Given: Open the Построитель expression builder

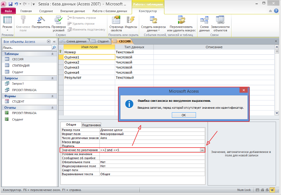Looking at the screenshot, I should click(x=41, y=22).
